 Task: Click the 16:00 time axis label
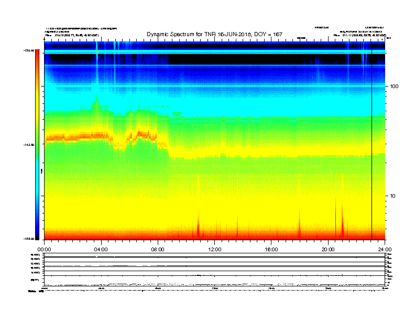[x=271, y=250]
